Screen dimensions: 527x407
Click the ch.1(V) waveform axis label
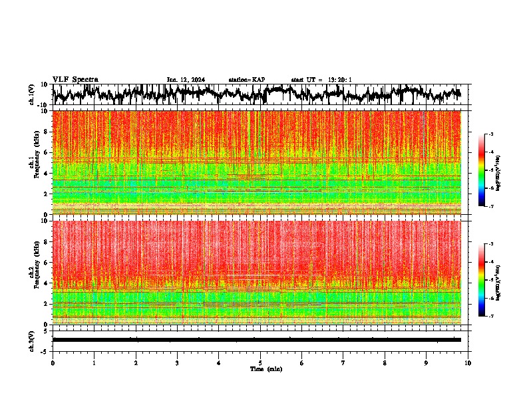(x=32, y=94)
